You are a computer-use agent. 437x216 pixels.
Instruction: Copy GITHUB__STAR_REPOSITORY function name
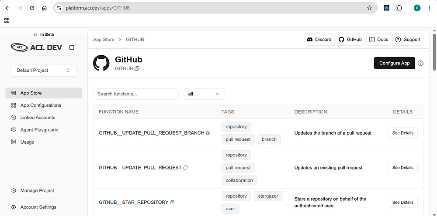coord(172,202)
